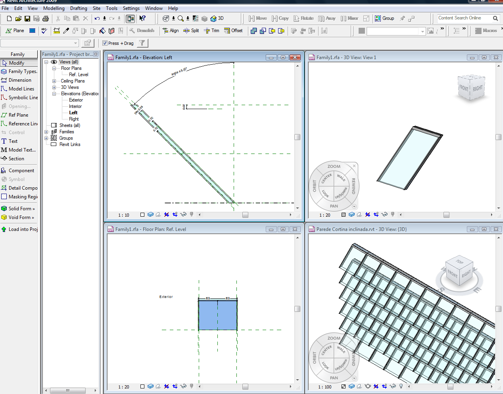Expand the Ceiling Plans tree node
Viewport: 503px width, 394px height.
point(54,81)
